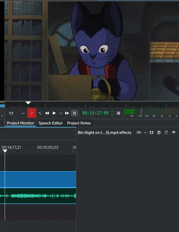Select the green audio waveform clip
The image size is (179, 232).
(x=38, y=196)
